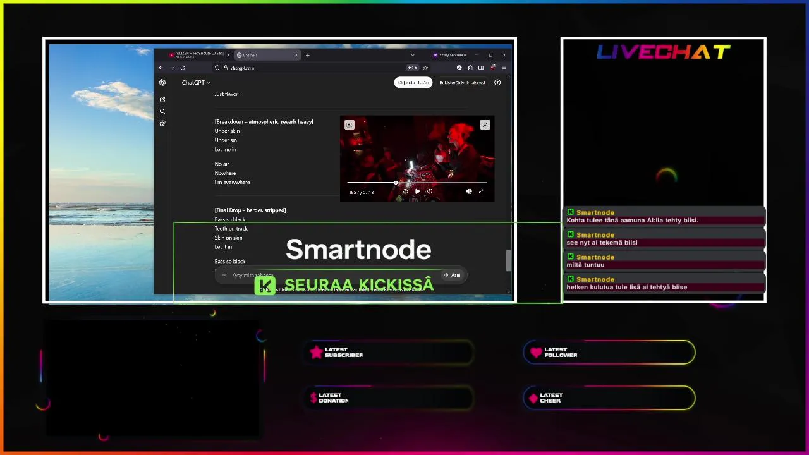Close the picture-in-picture video
The width and height of the screenshot is (809, 455).
pos(485,125)
